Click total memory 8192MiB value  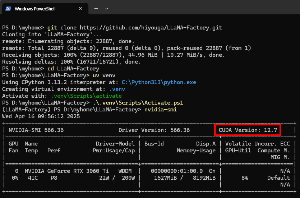[x=204, y=178]
